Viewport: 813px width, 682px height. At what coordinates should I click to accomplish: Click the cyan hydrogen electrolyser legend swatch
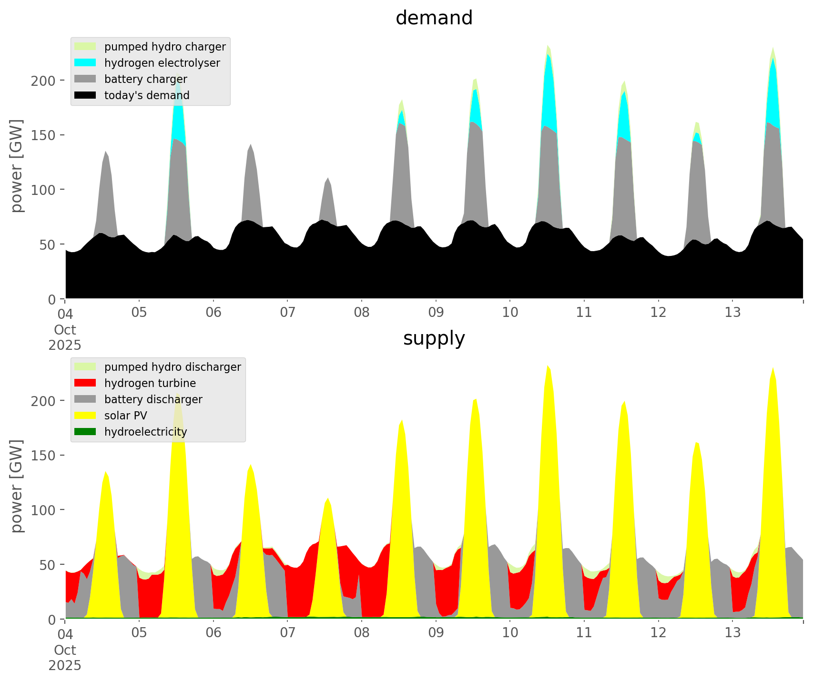point(85,63)
